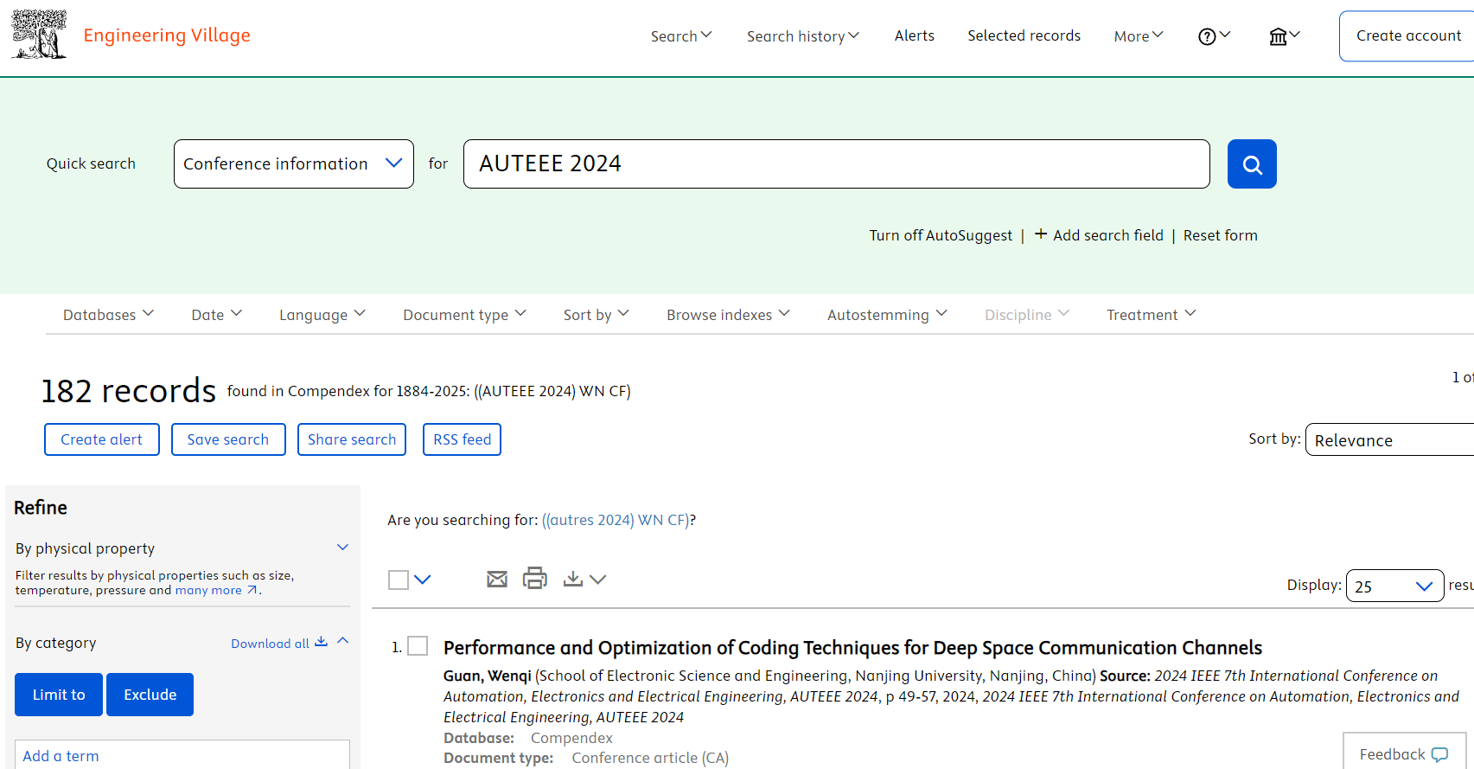This screenshot has width=1474, height=769.
Task: Click Turn off AutoSuggest link
Action: (x=941, y=235)
